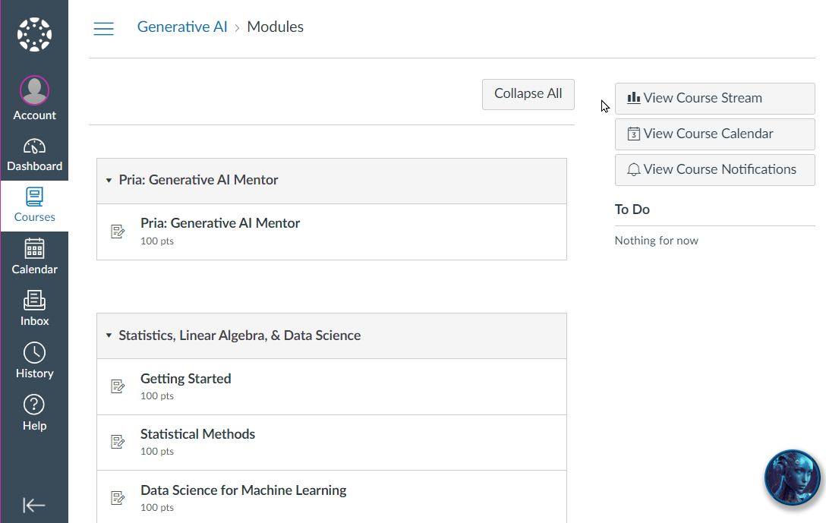Open the AI assistant avatar chat bubble
This screenshot has height=523, width=826.
(792, 477)
